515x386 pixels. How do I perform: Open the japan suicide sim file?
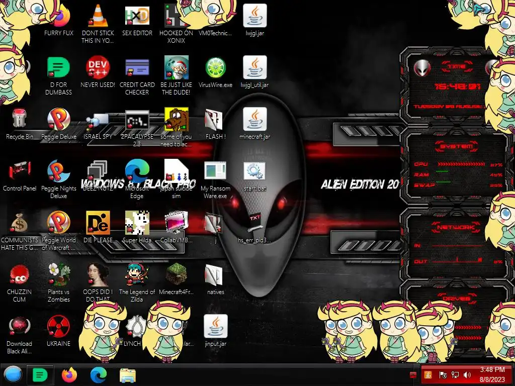click(x=177, y=171)
